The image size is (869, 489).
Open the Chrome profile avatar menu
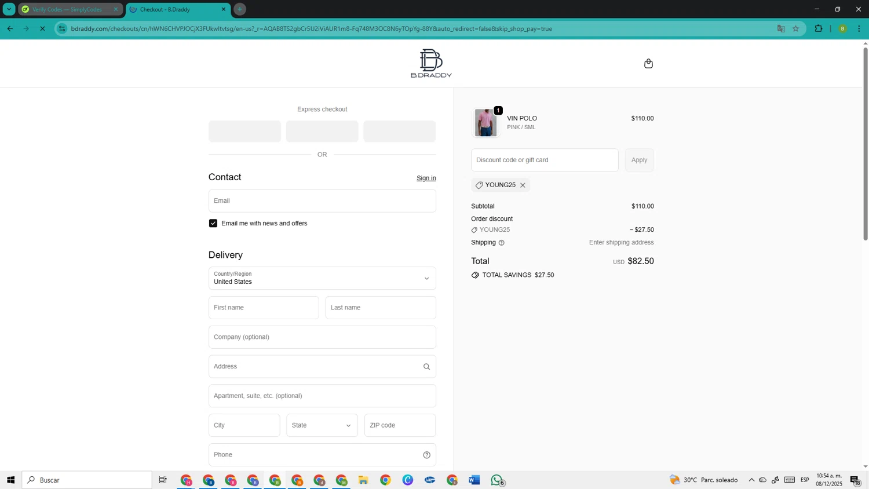pos(842,28)
